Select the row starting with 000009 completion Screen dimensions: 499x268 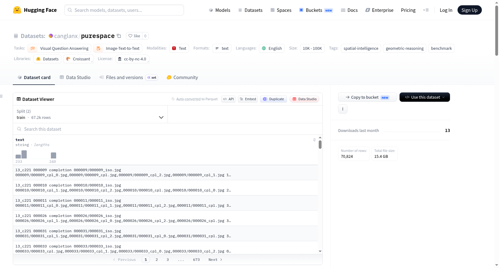[165, 172]
